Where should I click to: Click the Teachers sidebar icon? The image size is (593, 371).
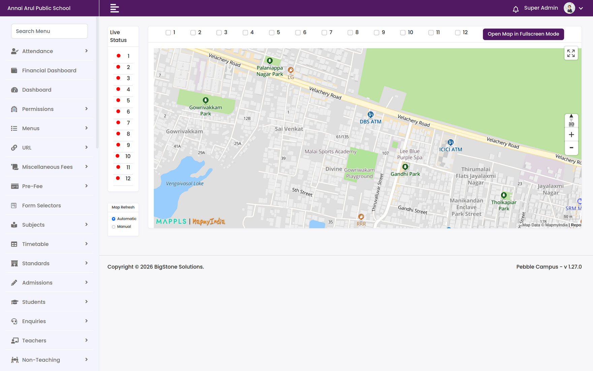pyautogui.click(x=14, y=341)
